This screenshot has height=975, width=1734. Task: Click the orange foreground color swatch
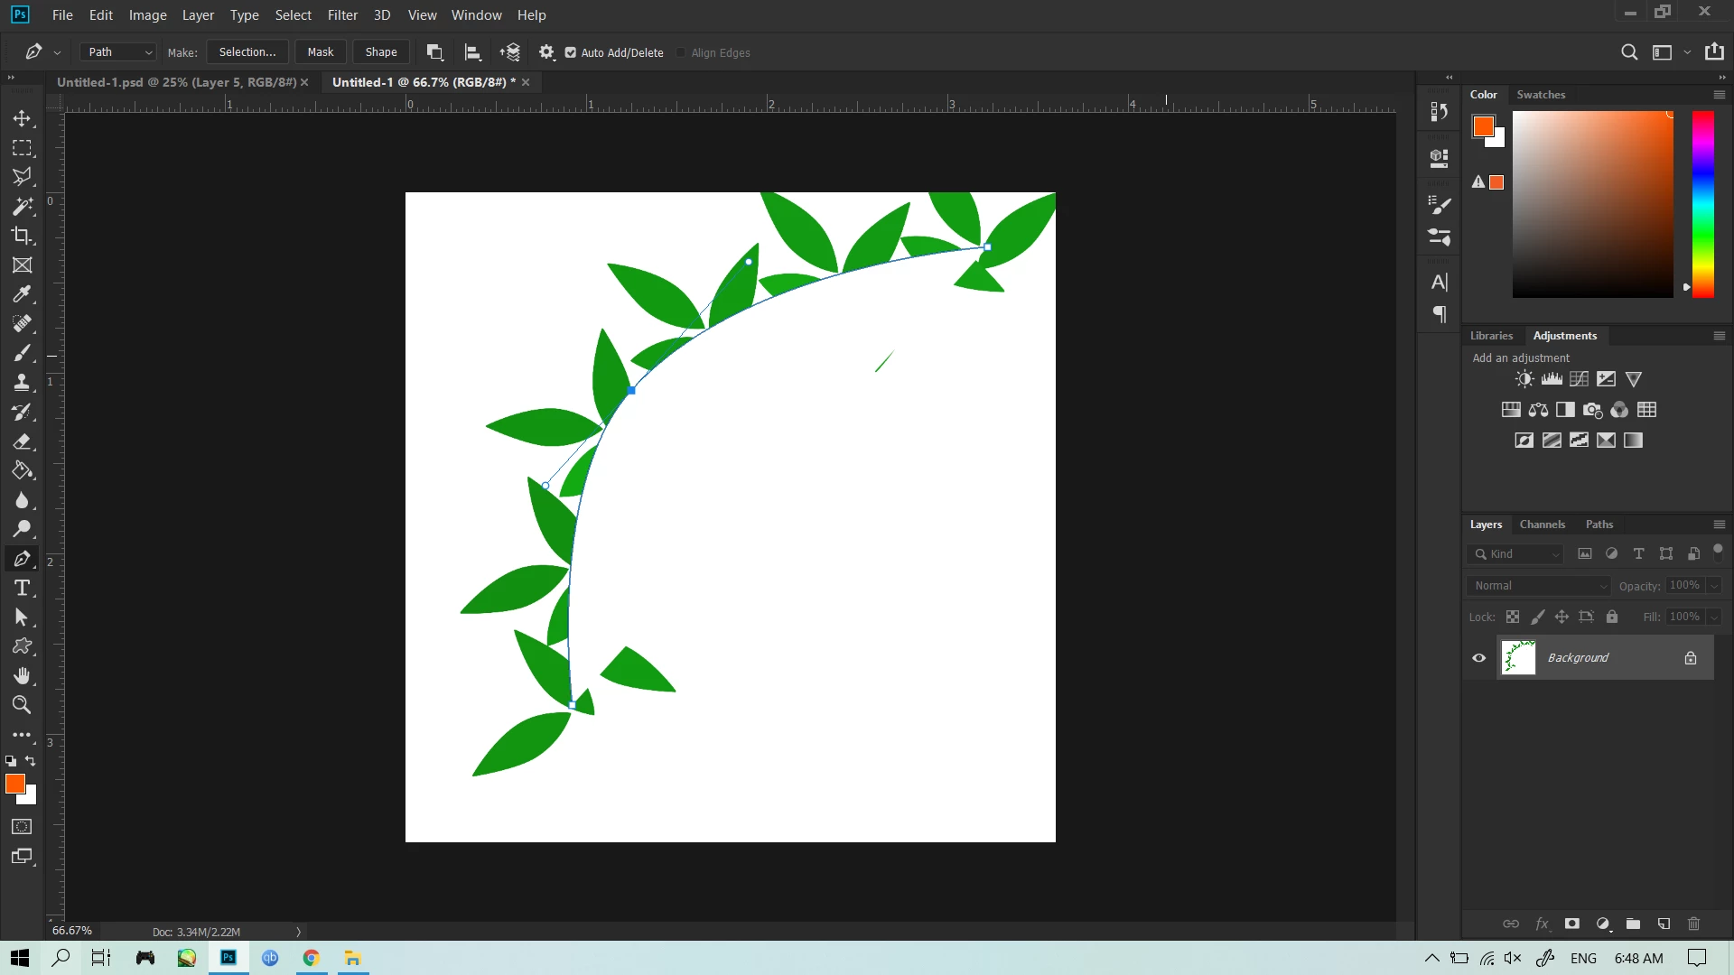pos(14,784)
